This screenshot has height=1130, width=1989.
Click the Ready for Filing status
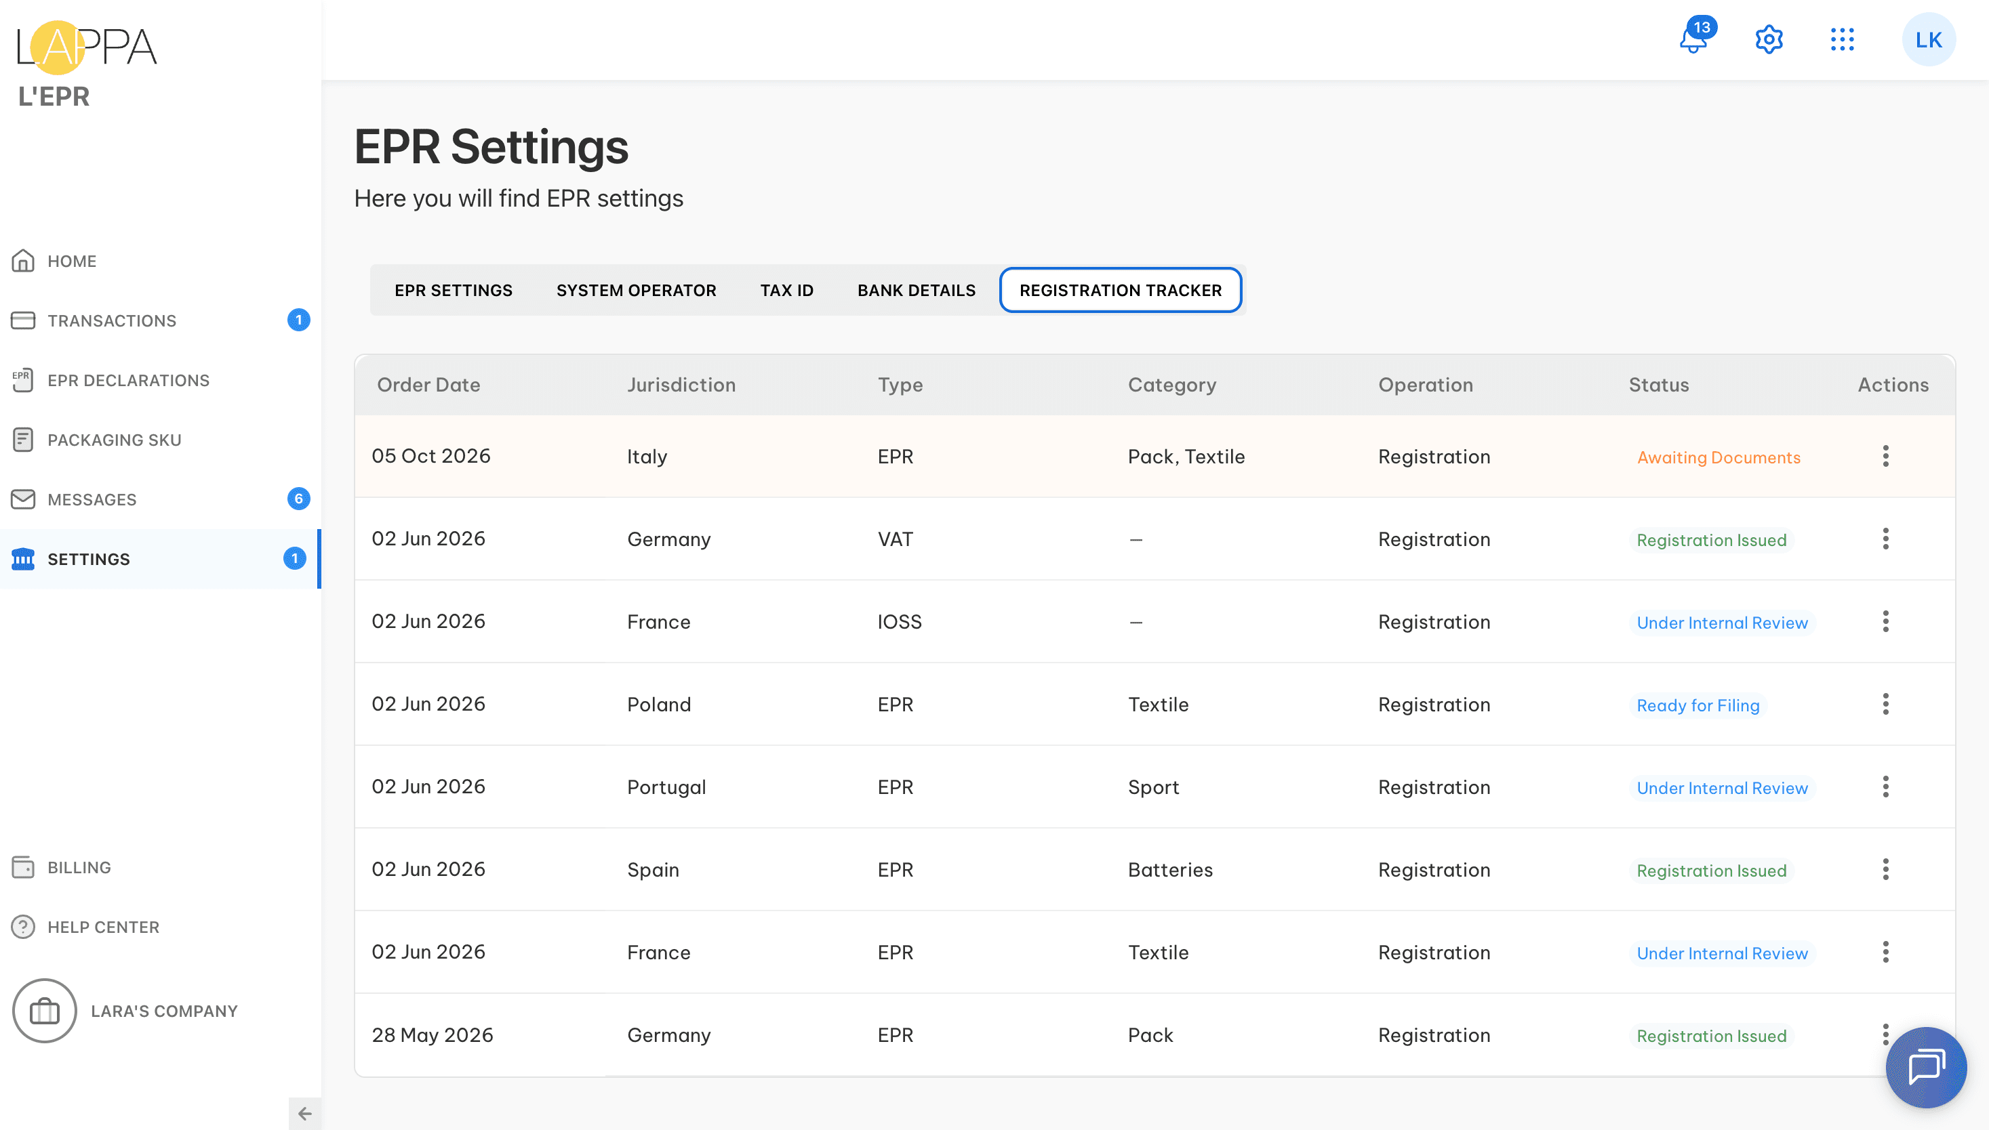[x=1697, y=705]
